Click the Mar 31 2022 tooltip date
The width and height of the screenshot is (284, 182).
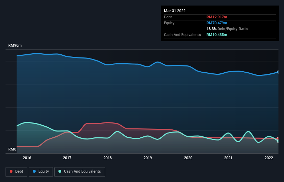[175, 11]
